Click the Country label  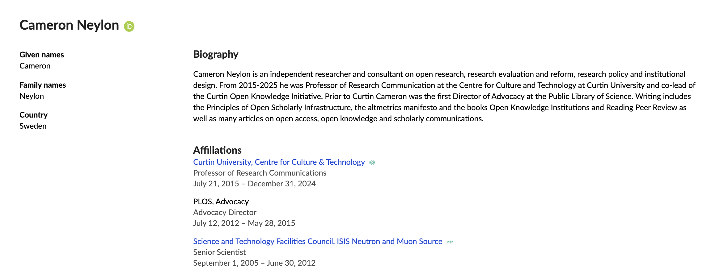click(33, 115)
